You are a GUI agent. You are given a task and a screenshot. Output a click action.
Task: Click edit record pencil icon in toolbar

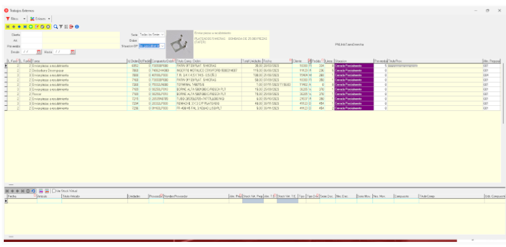(37, 27)
